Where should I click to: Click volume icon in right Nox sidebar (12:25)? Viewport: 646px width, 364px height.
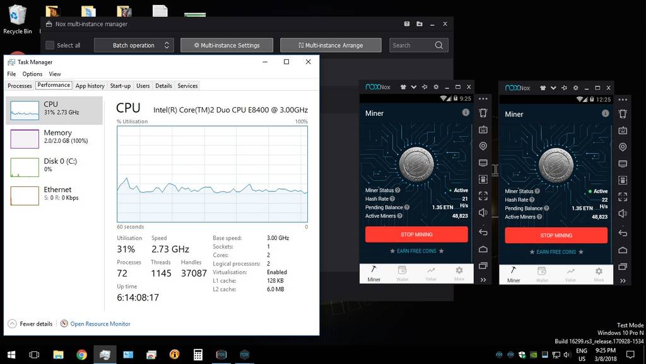click(623, 213)
